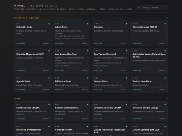This screenshot has height=136, width=182.
Task: Open Directorio de sedes CROMA
Action: pos(108,108)
